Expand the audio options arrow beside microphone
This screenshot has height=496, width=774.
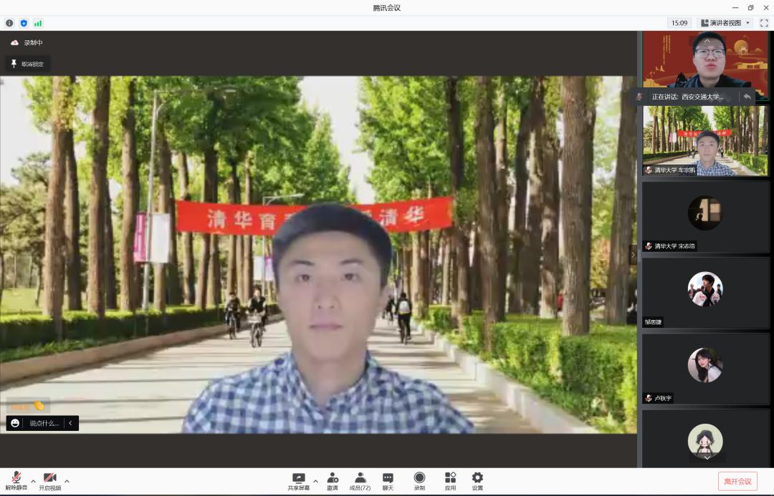click(33, 481)
